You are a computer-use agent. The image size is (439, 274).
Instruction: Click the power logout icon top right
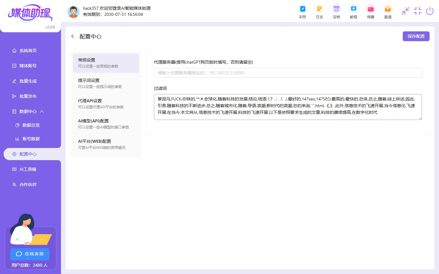[430, 11]
